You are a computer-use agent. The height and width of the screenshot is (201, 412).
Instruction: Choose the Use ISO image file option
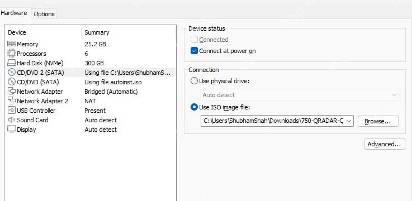tap(194, 107)
